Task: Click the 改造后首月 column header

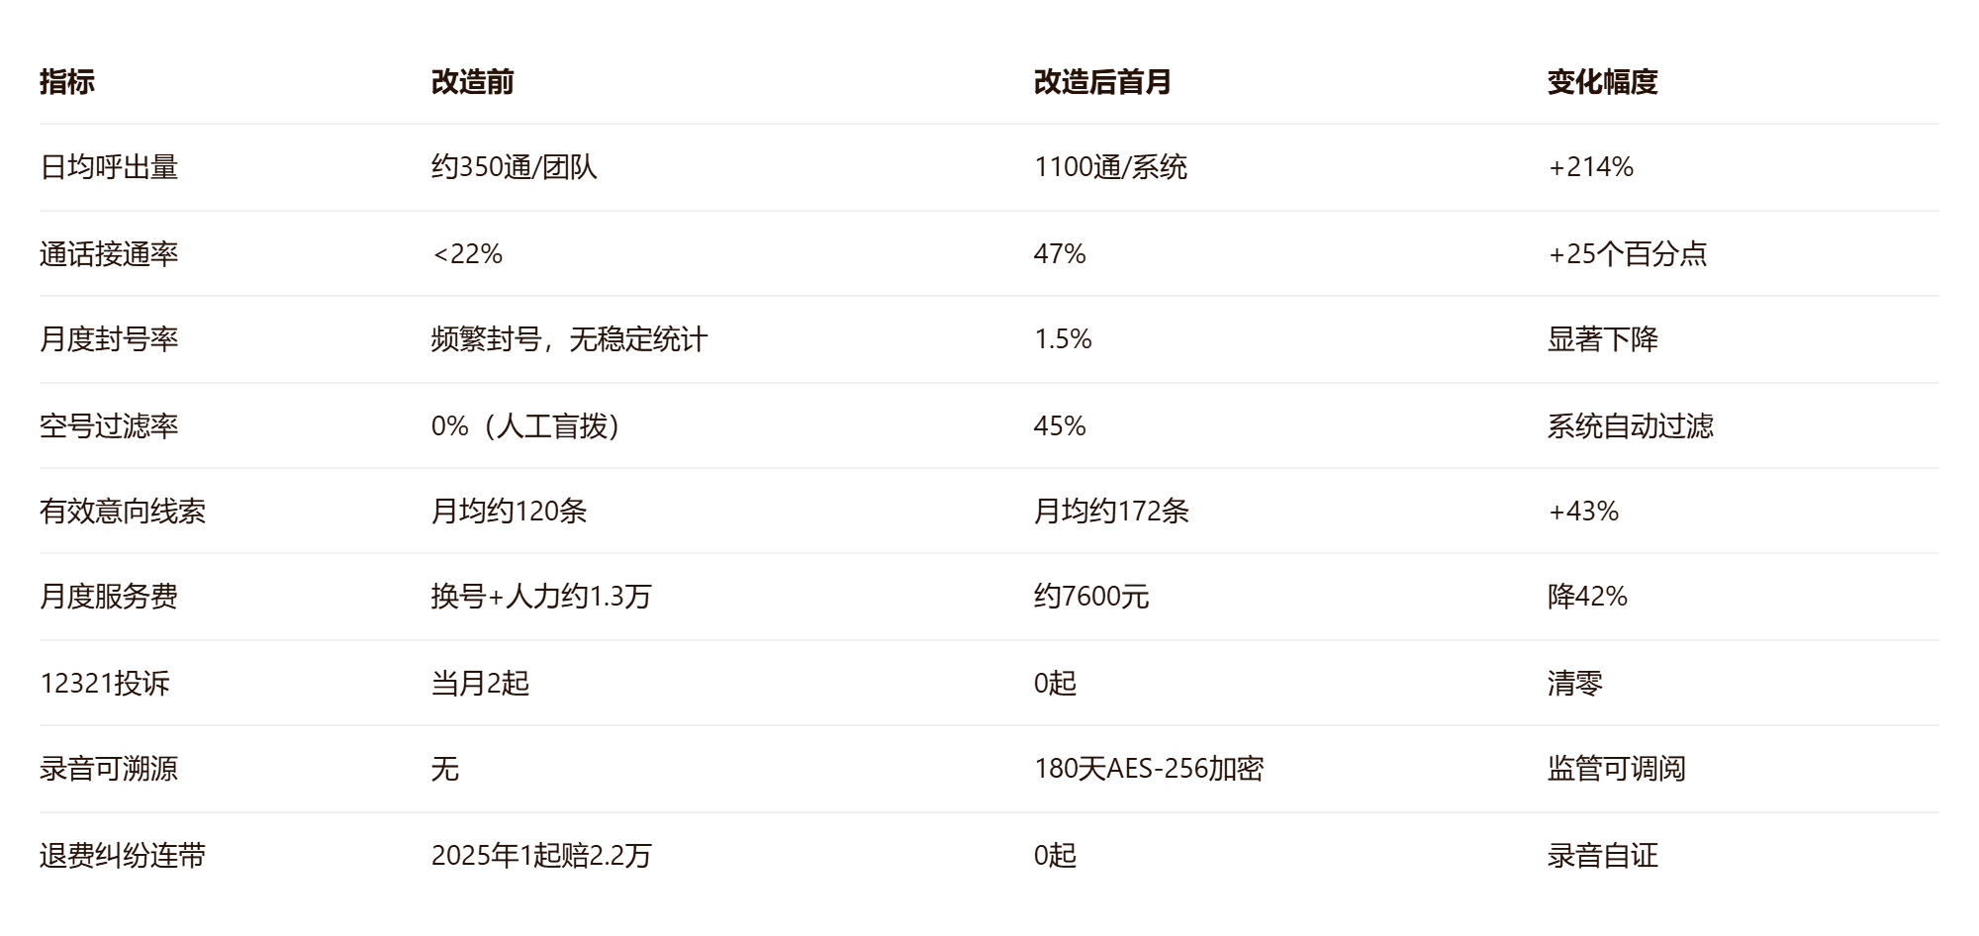Action: pyautogui.click(x=1102, y=82)
